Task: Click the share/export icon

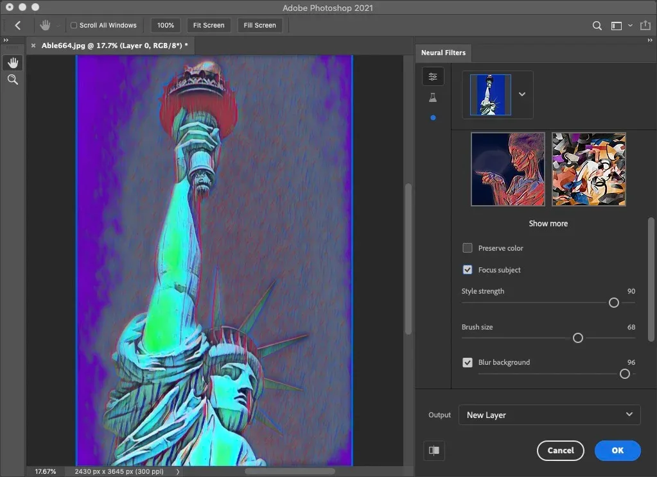Action: (x=645, y=26)
